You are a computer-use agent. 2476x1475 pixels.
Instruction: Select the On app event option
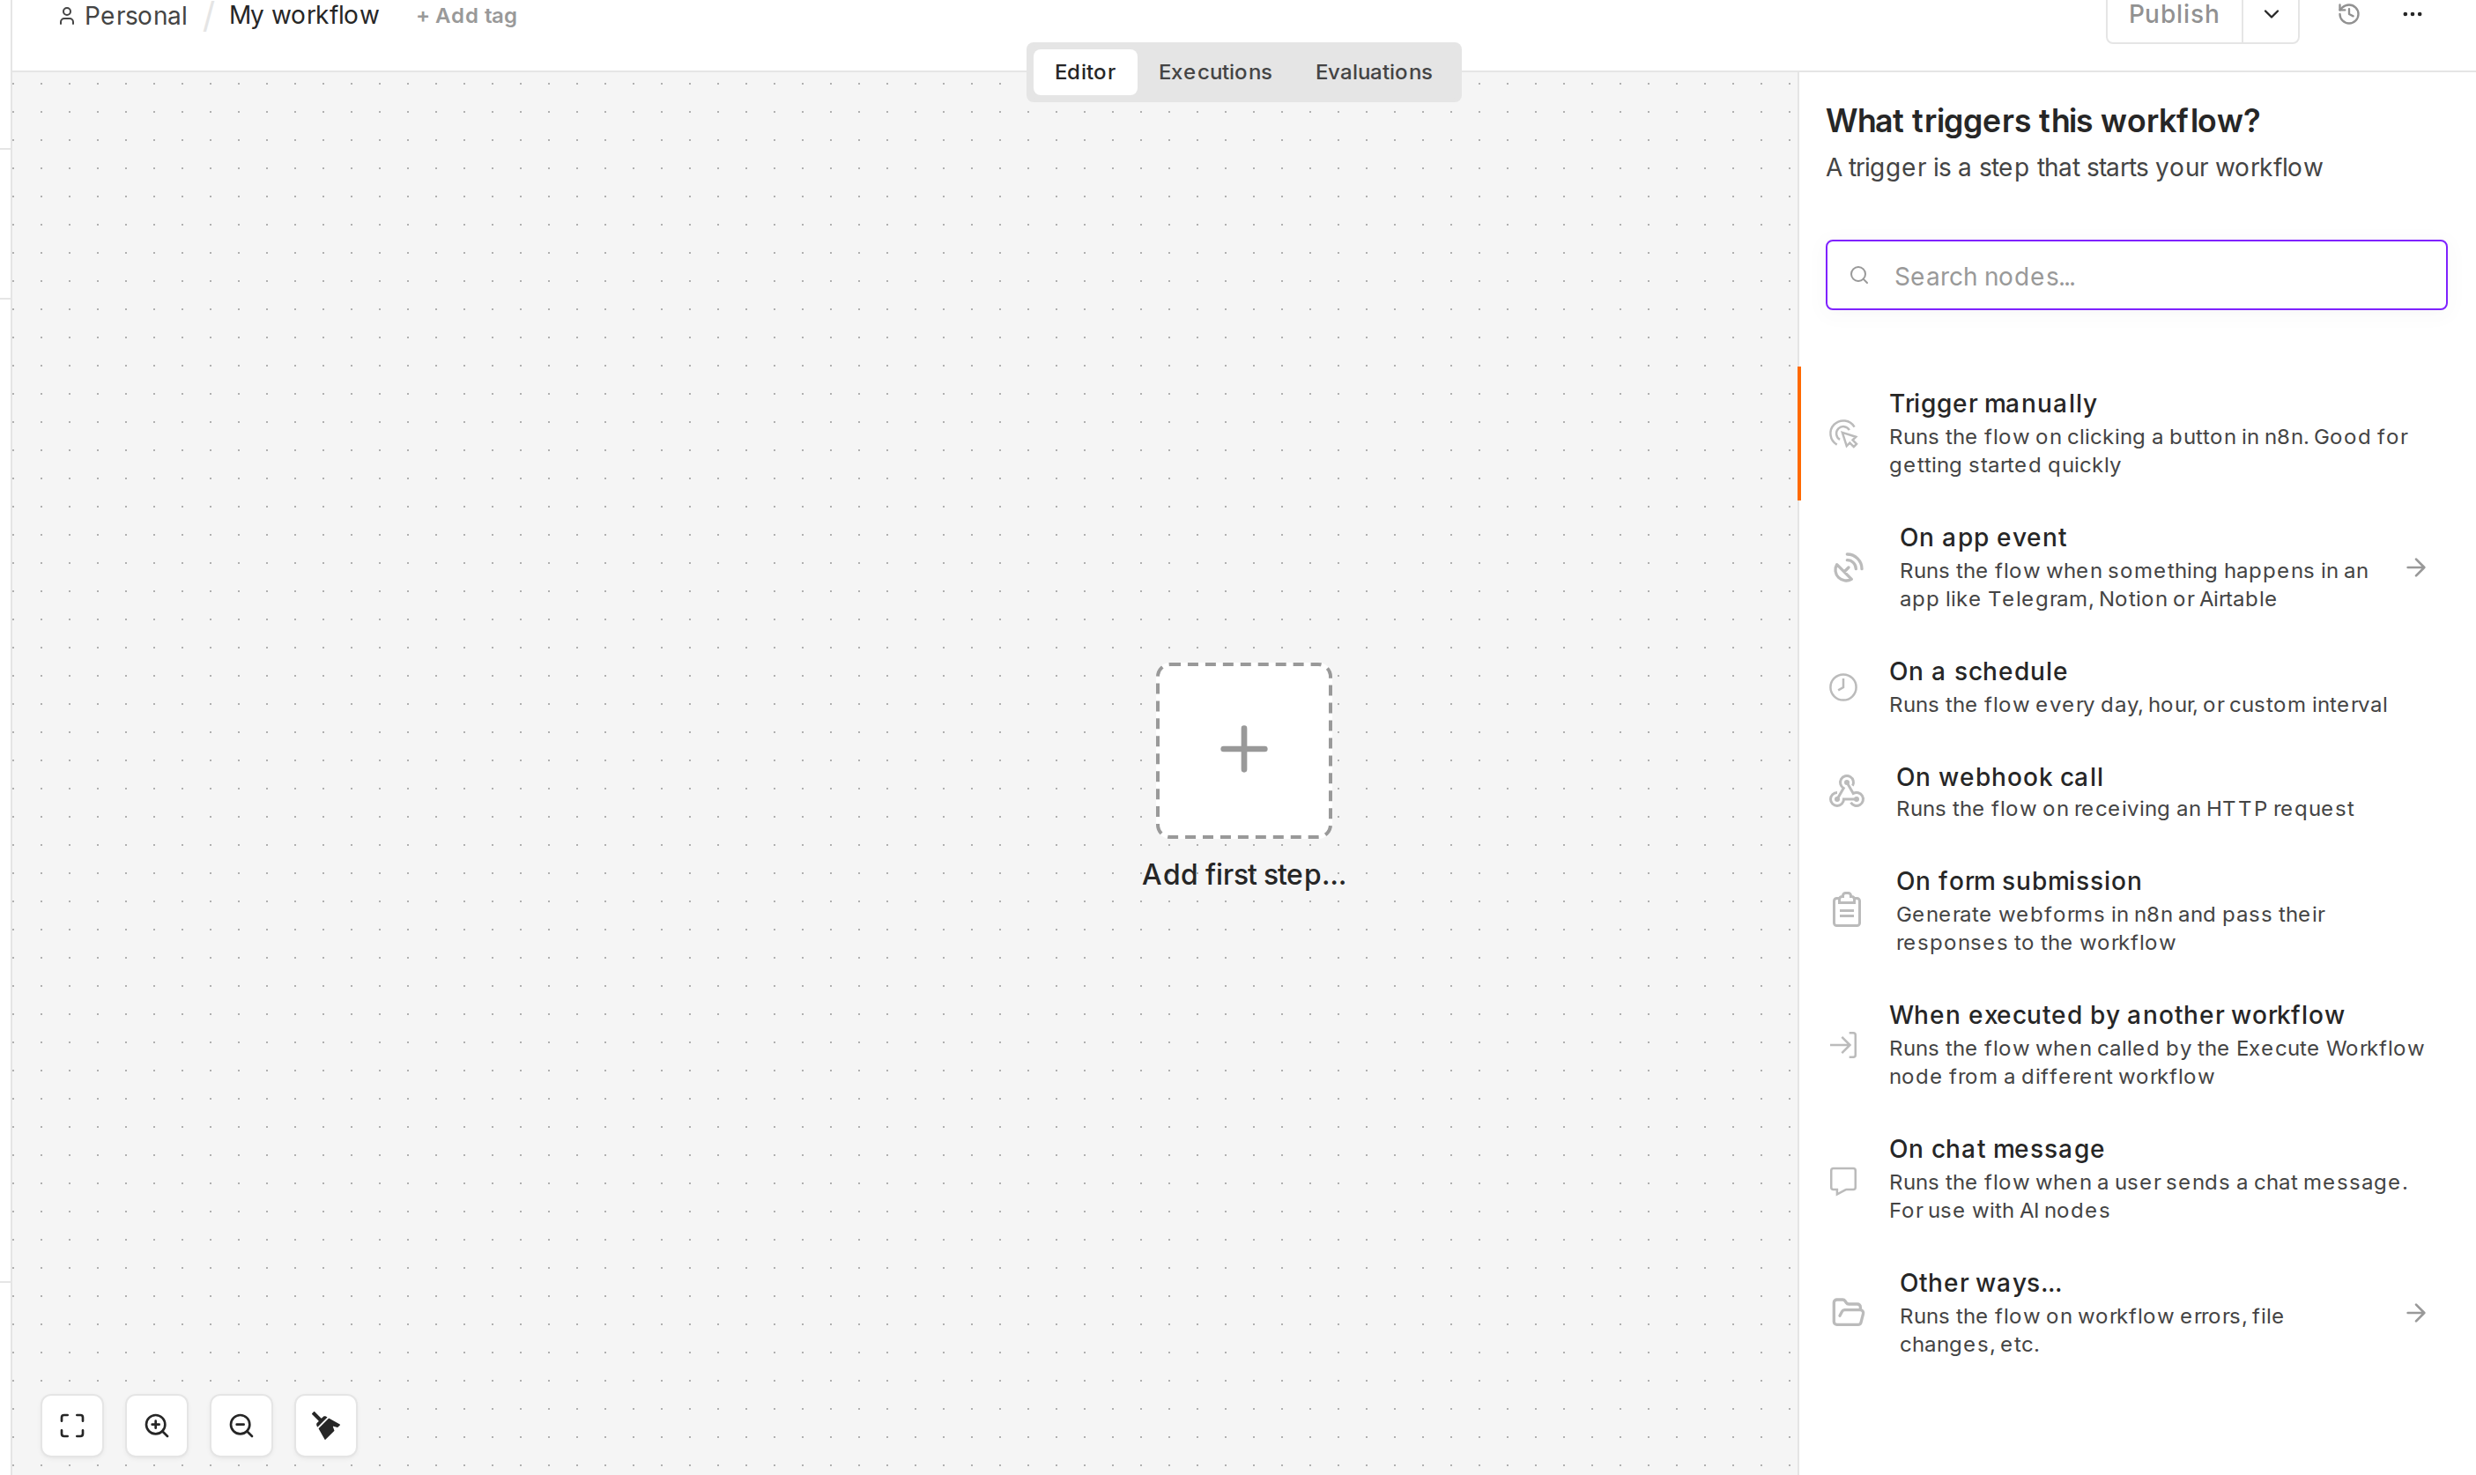[x=2136, y=567]
